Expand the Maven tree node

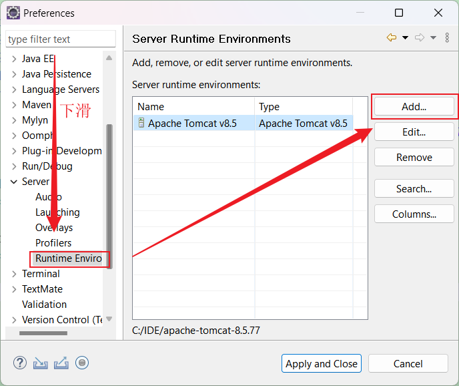click(14, 105)
